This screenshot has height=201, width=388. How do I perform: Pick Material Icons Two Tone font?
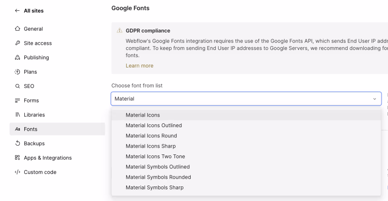(x=155, y=156)
